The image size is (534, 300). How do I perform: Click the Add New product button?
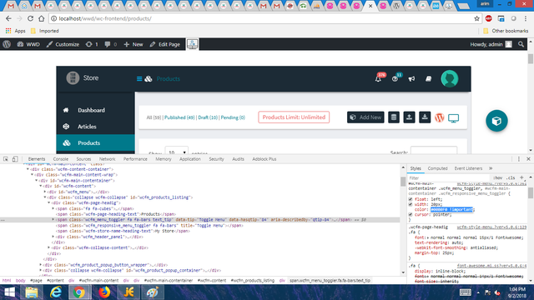pos(365,117)
